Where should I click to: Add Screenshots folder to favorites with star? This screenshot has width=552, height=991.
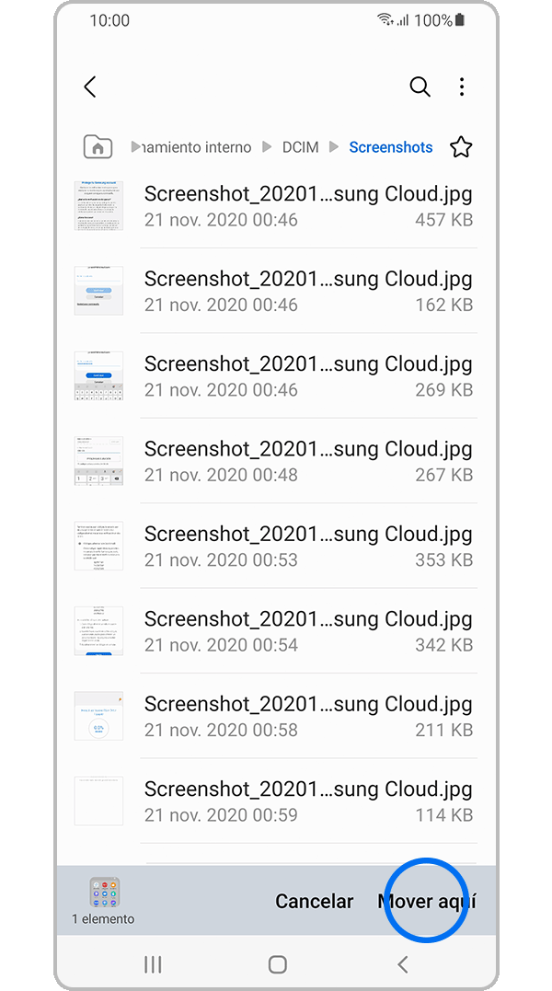461,147
